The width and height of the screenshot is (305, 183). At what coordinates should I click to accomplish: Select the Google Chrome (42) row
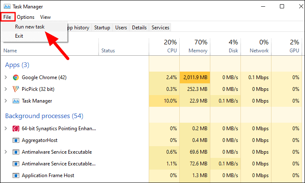pyautogui.click(x=152, y=77)
